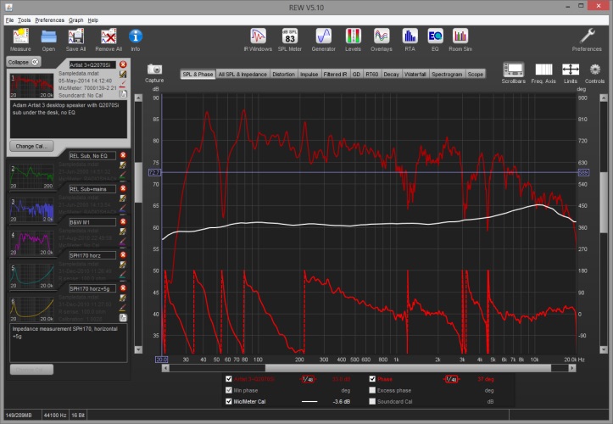613x424 pixels.
Task: Toggle the Phase trace checkbox
Action: click(372, 378)
